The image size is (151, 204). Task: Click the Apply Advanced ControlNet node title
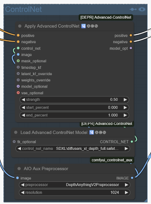pyautogui.click(x=52, y=26)
